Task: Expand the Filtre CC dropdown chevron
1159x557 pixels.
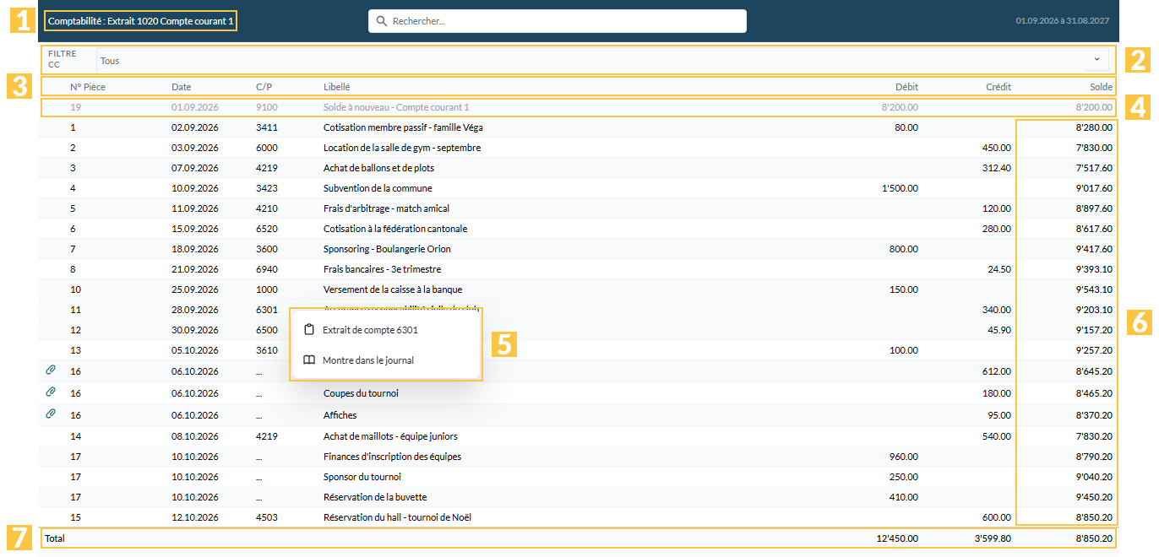Action: (1096, 59)
